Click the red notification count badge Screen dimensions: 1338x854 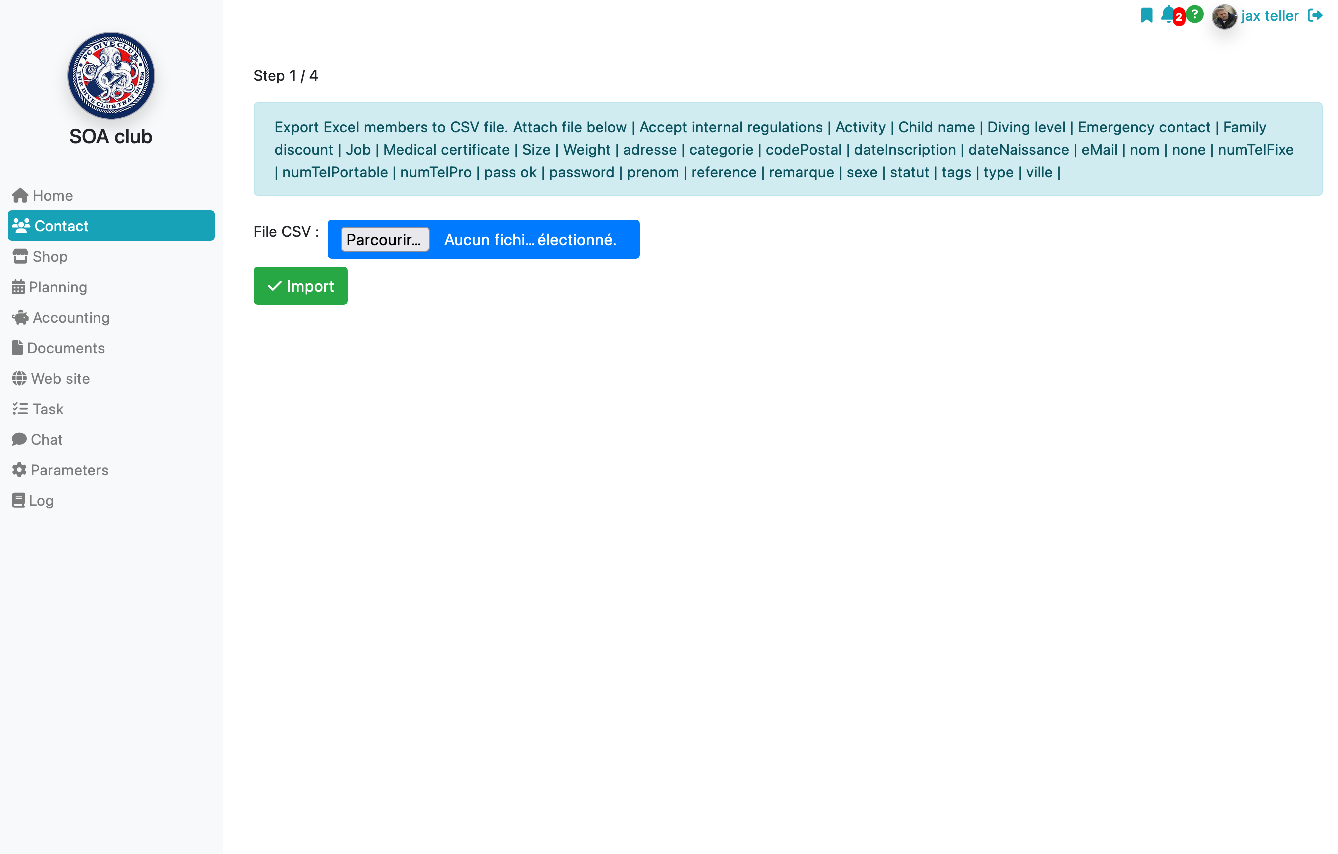point(1179,18)
